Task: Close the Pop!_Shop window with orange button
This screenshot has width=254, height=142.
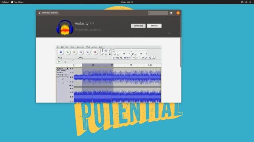Action: pyautogui.click(x=178, y=13)
